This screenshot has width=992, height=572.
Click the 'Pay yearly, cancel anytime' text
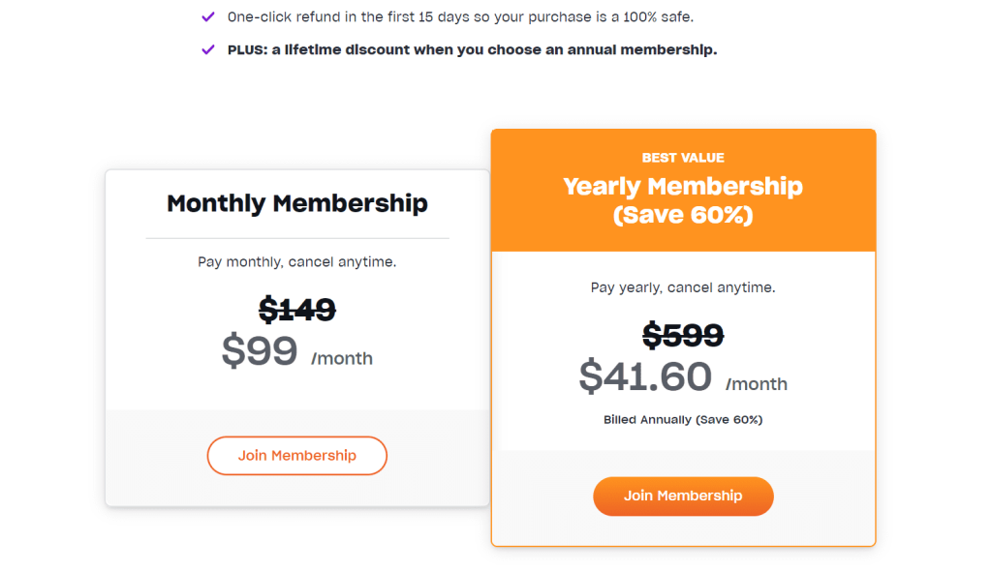683,287
